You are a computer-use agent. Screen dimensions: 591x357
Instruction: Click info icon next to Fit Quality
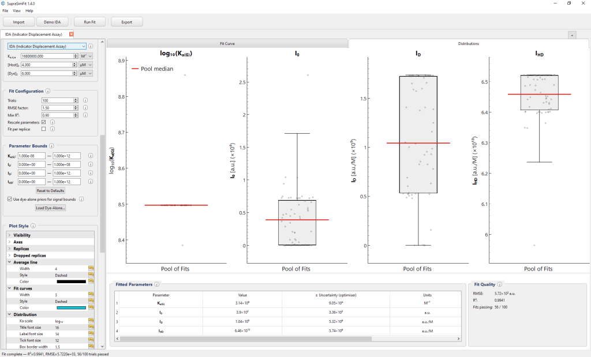click(500, 284)
